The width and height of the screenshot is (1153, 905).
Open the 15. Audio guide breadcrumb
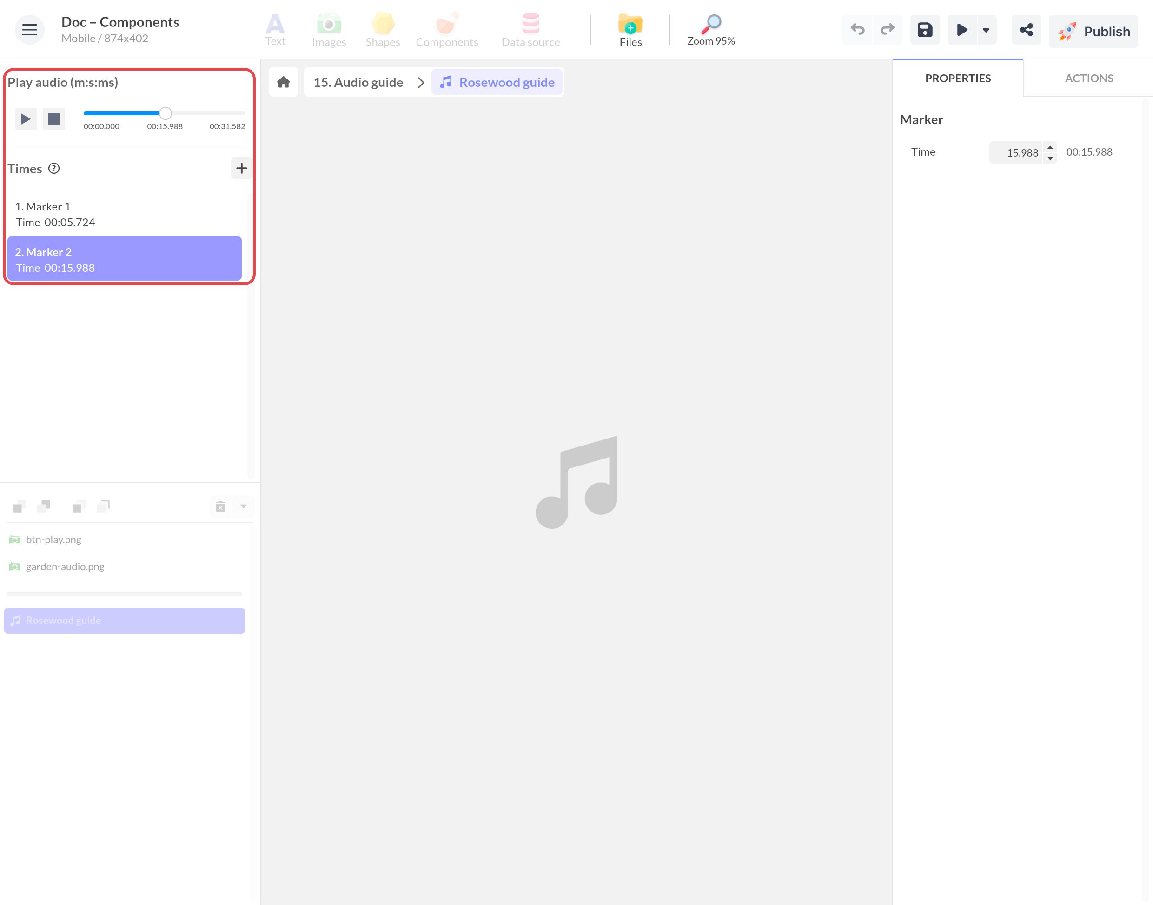tap(358, 82)
